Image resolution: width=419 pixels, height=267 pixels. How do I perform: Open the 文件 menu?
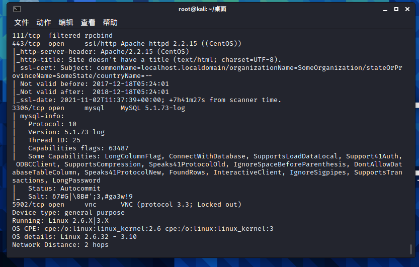(21, 23)
